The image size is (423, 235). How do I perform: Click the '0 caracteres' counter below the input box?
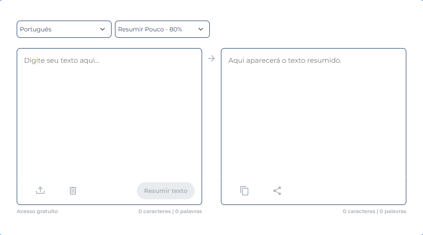tap(154, 211)
